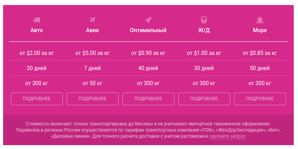Click the 40 дней delivery time
The height and width of the screenshot is (149, 298).
pyautogui.click(x=148, y=68)
